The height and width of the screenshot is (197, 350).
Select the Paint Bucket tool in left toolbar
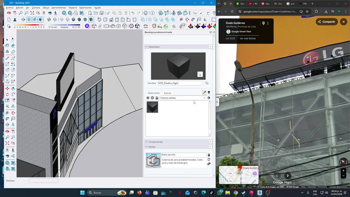[x=7, y=45]
